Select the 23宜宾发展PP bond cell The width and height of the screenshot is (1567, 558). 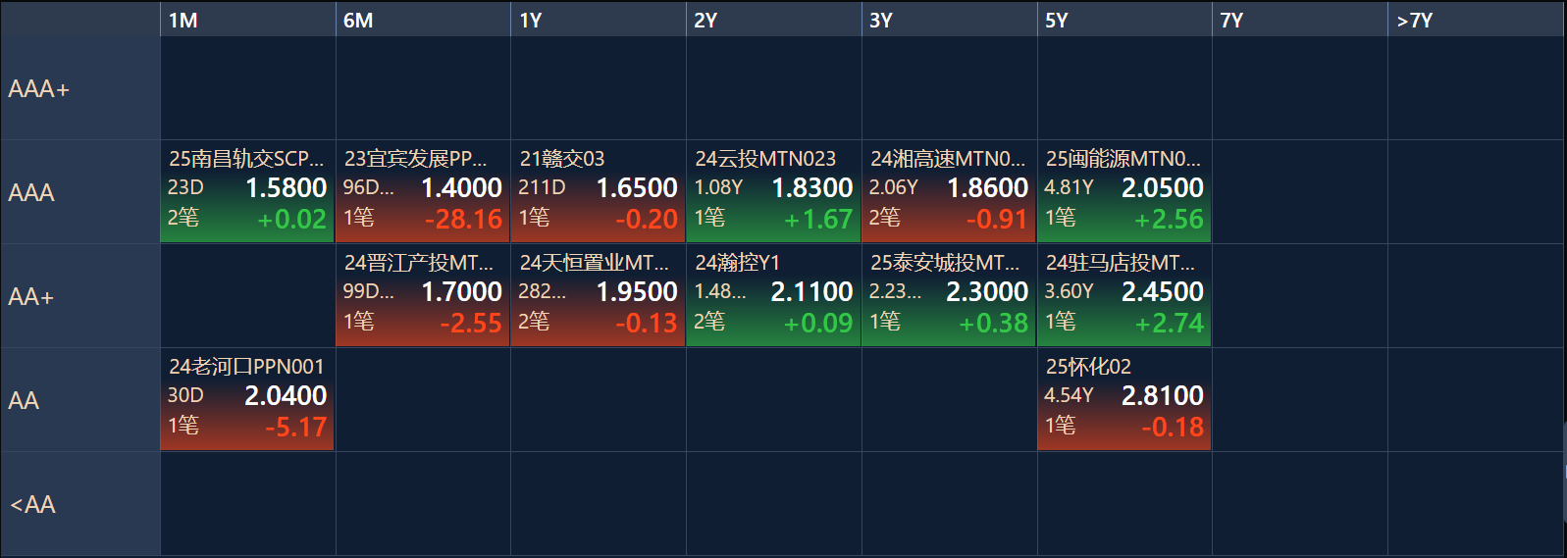[423, 191]
